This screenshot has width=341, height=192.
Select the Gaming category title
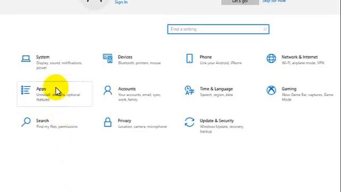point(289,89)
